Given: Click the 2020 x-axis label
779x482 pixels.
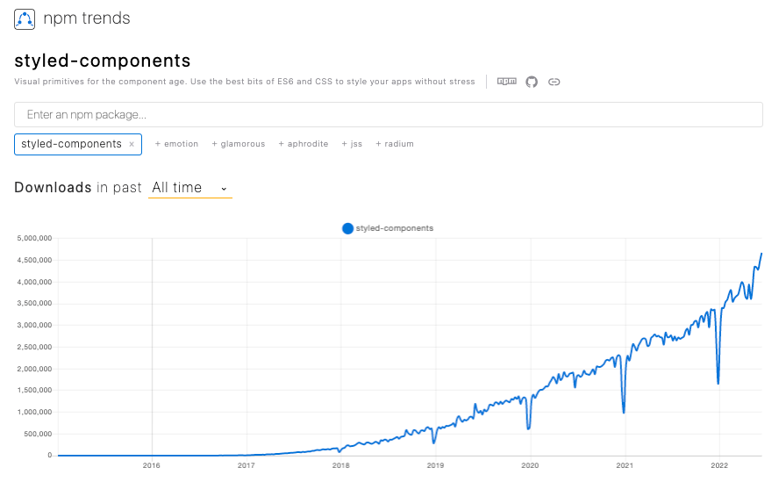Looking at the screenshot, I should click(x=530, y=465).
